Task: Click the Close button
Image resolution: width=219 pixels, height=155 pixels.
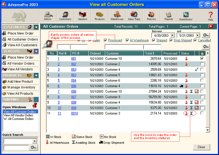Action: pos(201,147)
